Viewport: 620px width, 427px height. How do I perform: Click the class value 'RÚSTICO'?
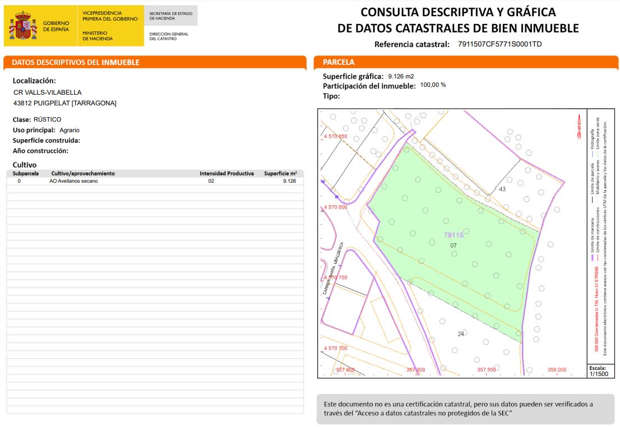[x=48, y=119]
